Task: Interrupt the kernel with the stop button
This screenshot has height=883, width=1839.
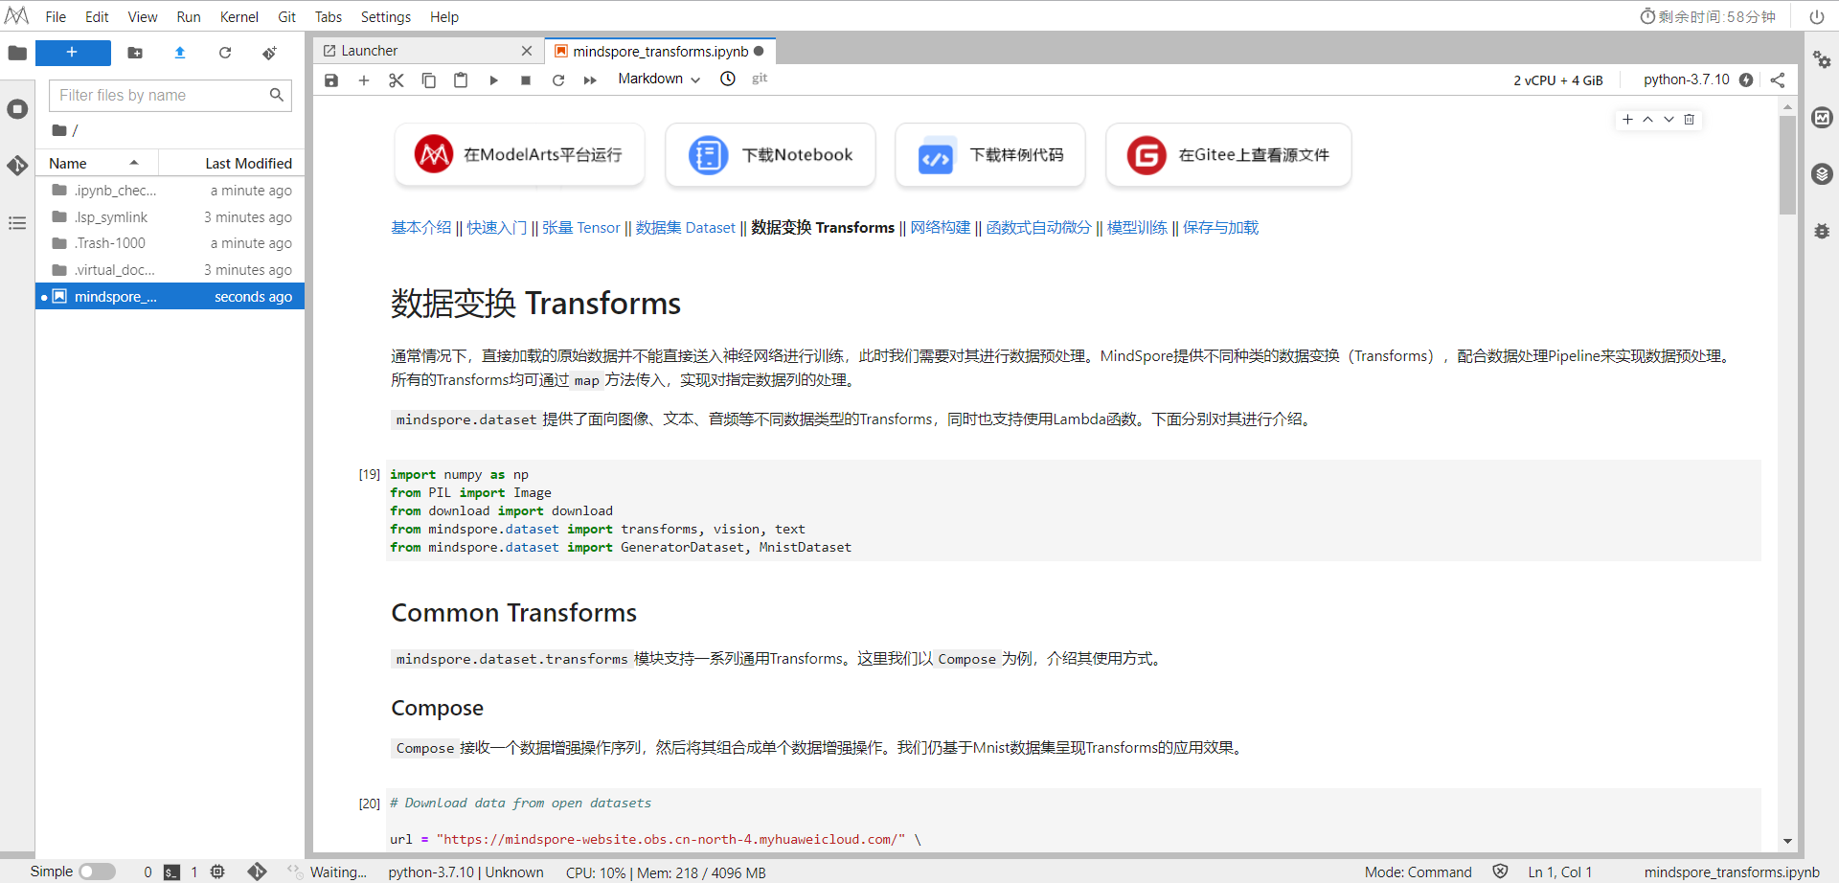Action: point(526,80)
